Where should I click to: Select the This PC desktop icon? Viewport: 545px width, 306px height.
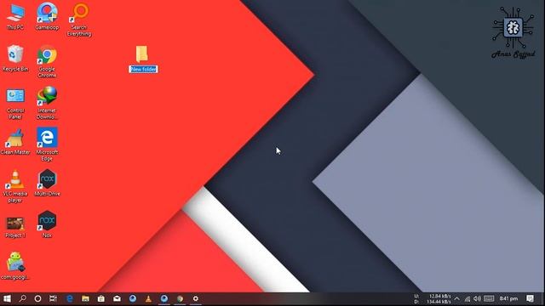tap(15, 17)
